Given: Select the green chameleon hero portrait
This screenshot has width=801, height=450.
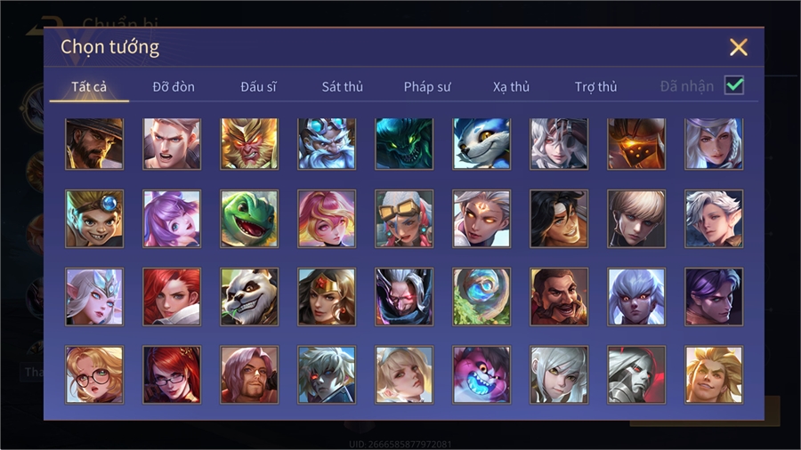Looking at the screenshot, I should (249, 219).
